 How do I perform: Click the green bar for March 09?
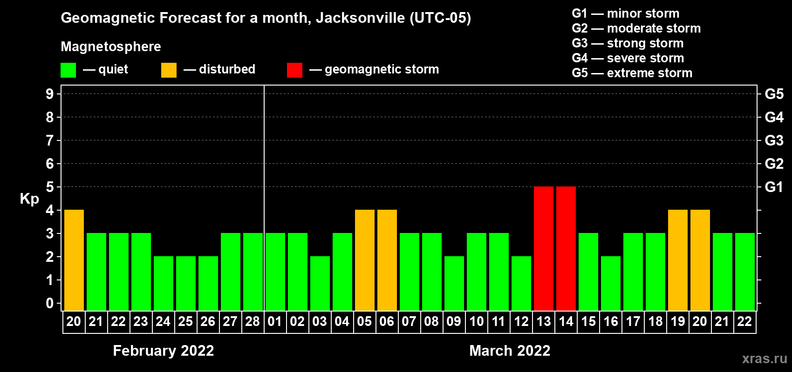(454, 283)
